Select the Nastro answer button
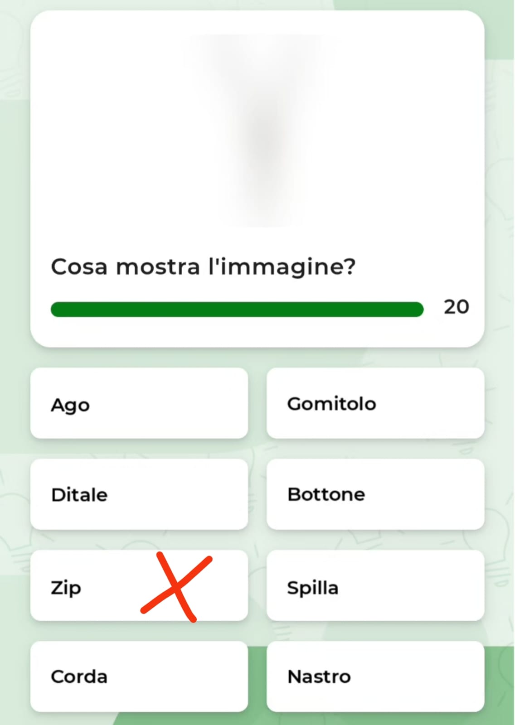 (x=375, y=677)
